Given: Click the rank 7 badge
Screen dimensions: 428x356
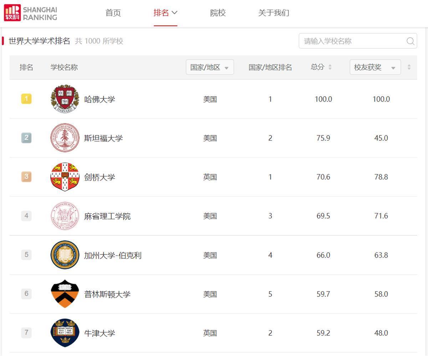Looking at the screenshot, I should pyautogui.click(x=26, y=332).
